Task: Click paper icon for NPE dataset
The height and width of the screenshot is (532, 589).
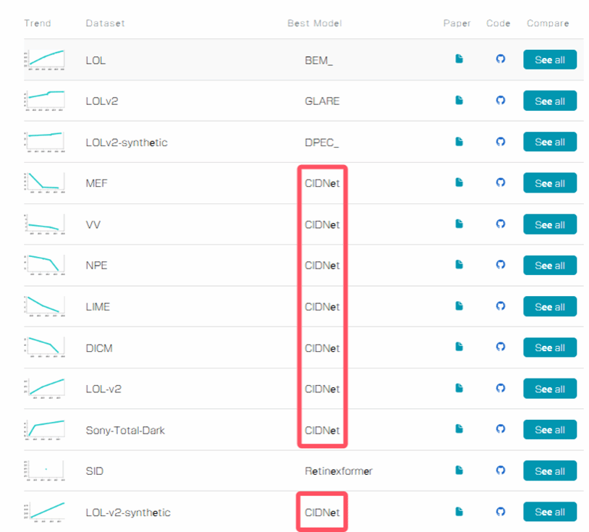Action: [x=459, y=266]
